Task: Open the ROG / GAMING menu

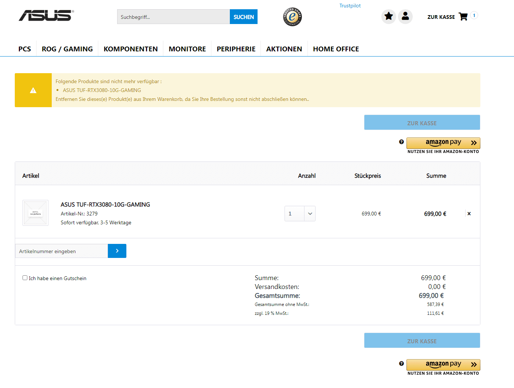Action: pos(67,49)
